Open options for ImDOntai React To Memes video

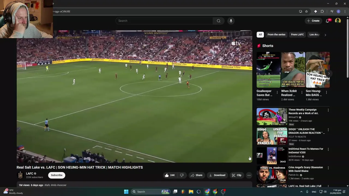pyautogui.click(x=328, y=149)
